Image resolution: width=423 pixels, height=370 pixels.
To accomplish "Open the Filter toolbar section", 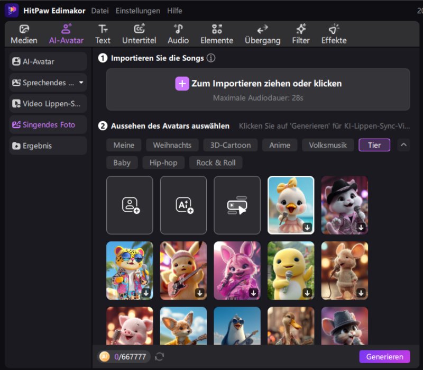I will tap(301, 34).
